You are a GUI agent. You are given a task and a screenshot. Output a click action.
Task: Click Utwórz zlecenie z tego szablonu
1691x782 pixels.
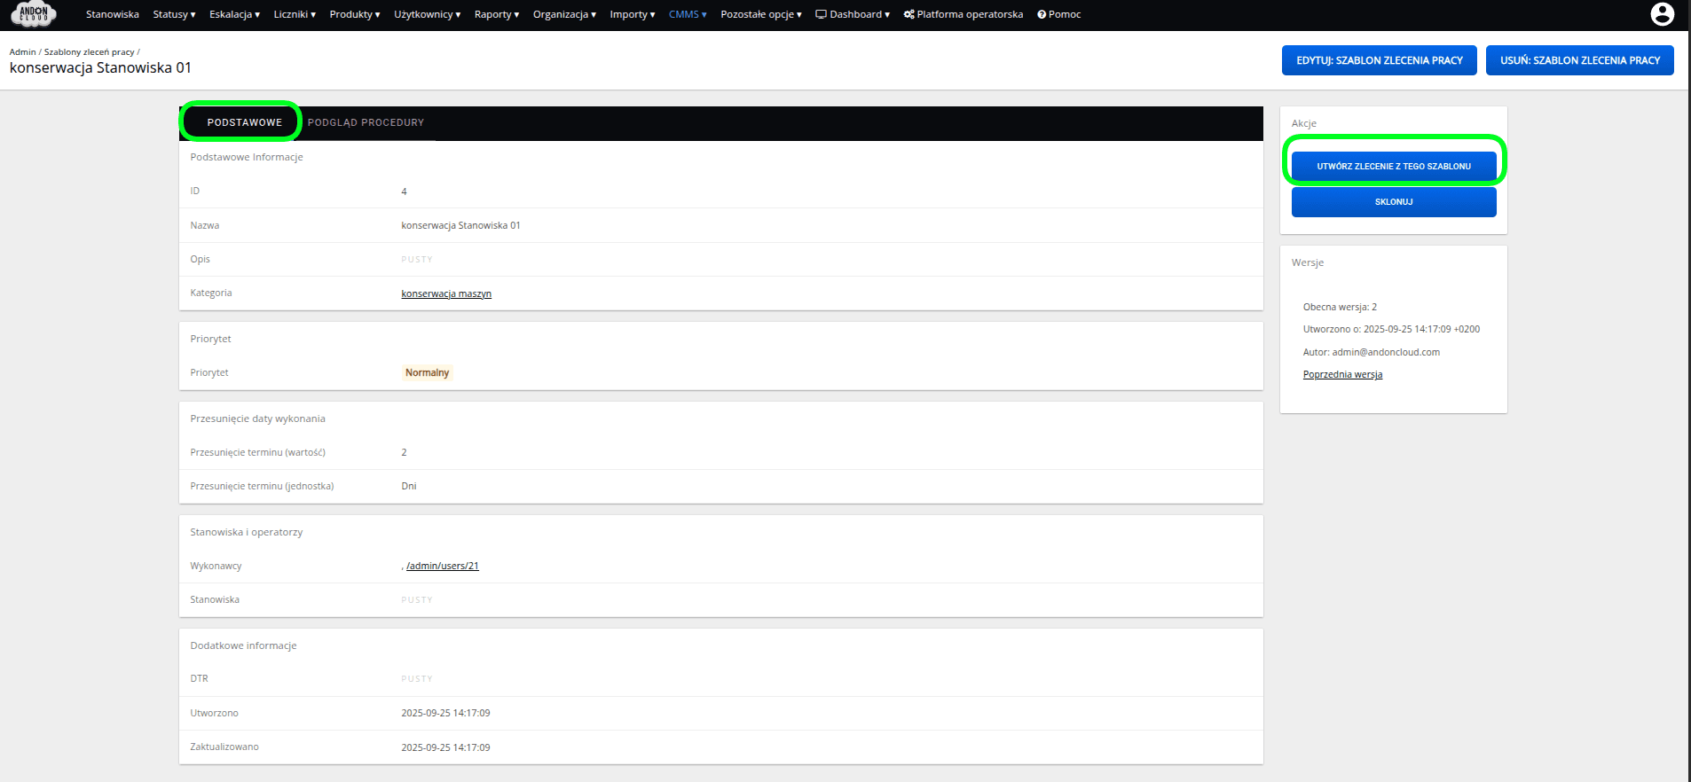(1393, 166)
